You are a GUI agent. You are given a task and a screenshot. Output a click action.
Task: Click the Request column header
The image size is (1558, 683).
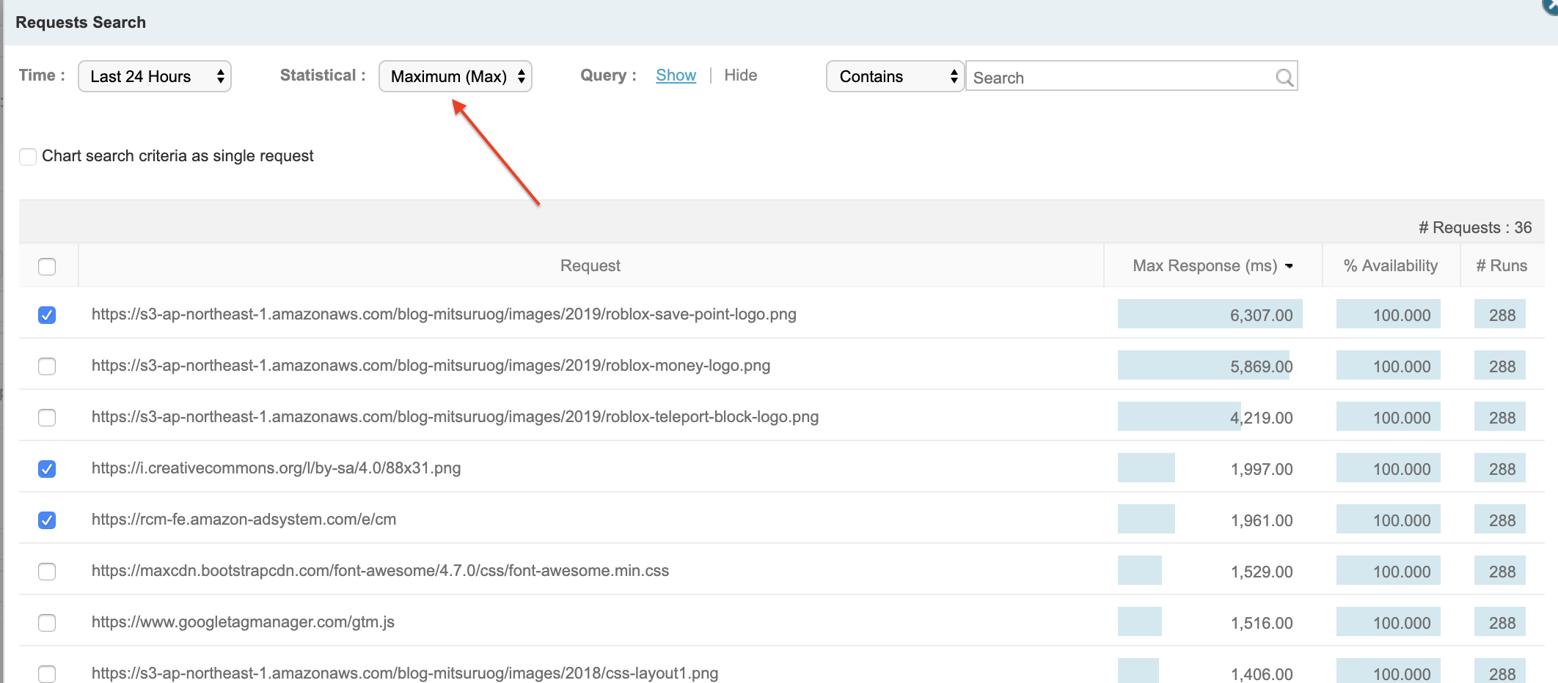point(590,266)
